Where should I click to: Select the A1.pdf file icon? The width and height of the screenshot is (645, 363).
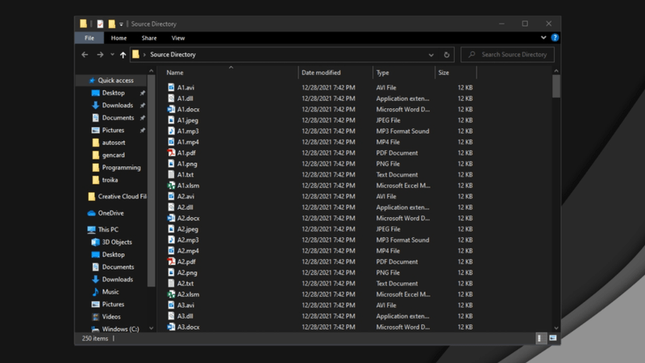[171, 152]
